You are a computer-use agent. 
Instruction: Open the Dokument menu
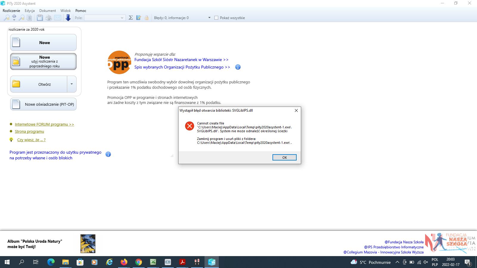pyautogui.click(x=47, y=10)
